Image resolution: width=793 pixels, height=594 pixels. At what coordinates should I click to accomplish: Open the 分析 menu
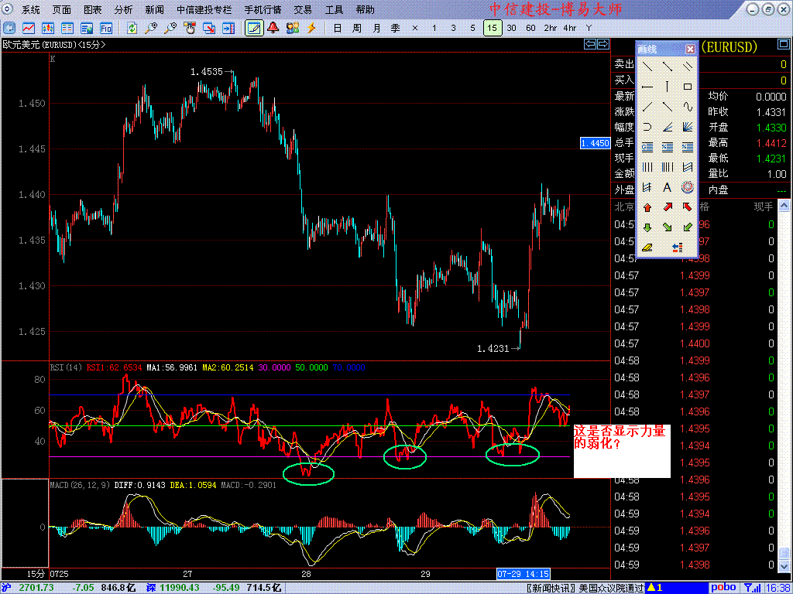(123, 9)
